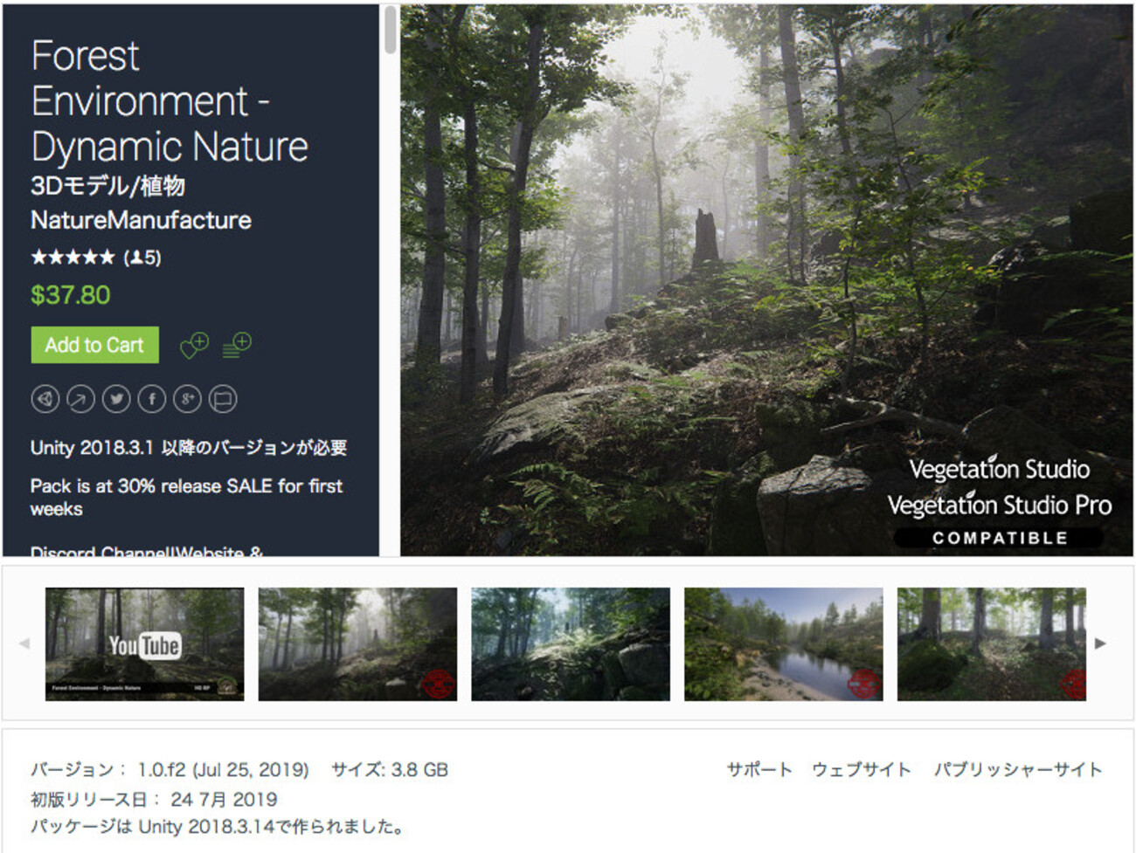
Task: Click the share arrow icon
Action: tap(80, 399)
